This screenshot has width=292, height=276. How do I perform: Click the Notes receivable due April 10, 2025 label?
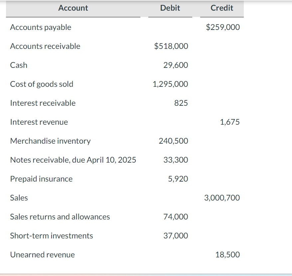tap(73, 160)
